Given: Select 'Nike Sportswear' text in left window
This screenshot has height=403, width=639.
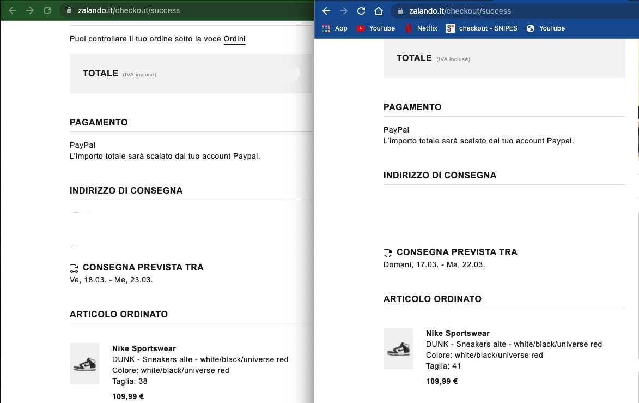Looking at the screenshot, I should coord(144,348).
